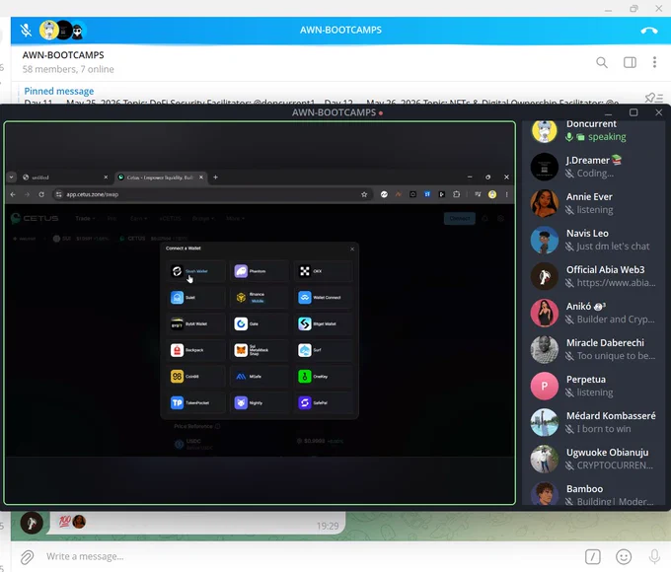671x572 pixels.
Task: Select the Suiet wallet option
Action: 196,297
